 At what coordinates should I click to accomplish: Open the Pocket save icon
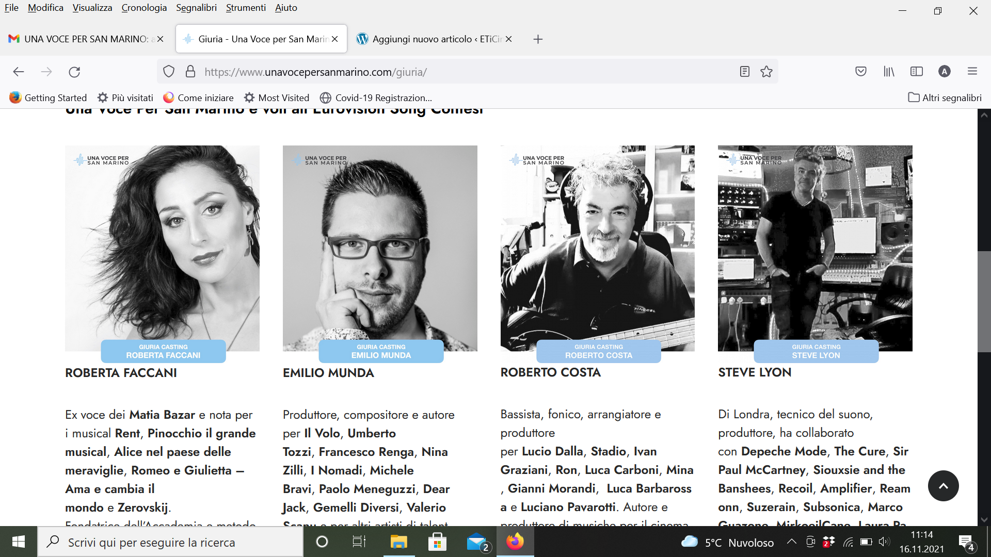click(861, 72)
